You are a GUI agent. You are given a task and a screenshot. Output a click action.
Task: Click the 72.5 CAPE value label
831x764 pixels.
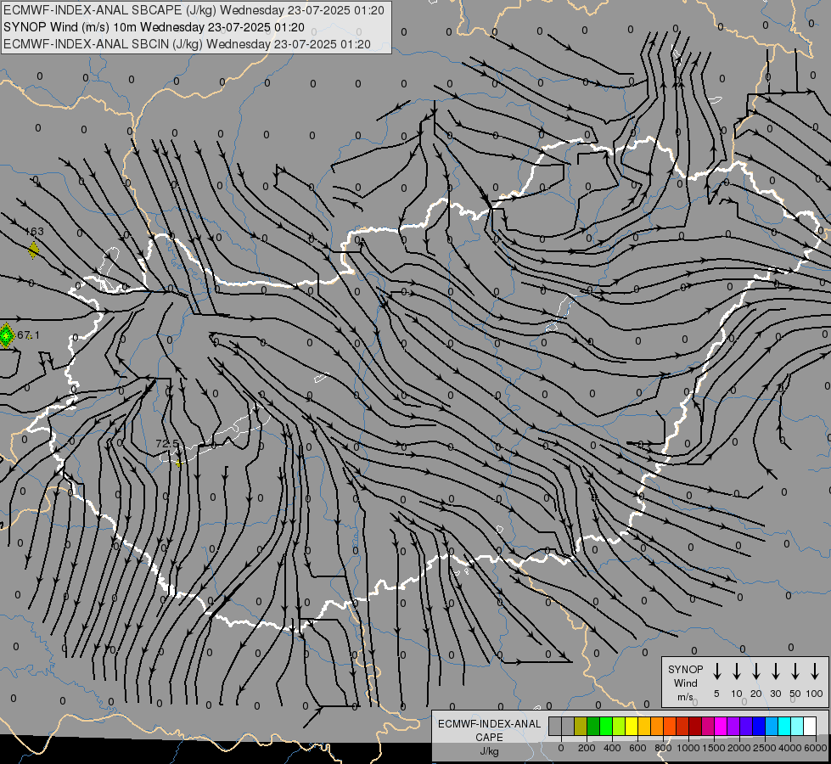[167, 443]
